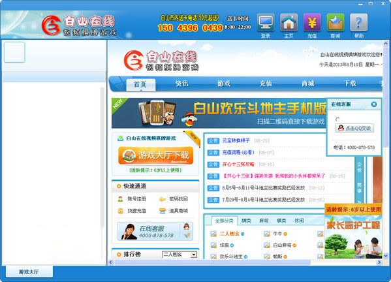Screen dimensions: 391x282
Task: Click the 道具商城 shop icon
Action: [163, 211]
